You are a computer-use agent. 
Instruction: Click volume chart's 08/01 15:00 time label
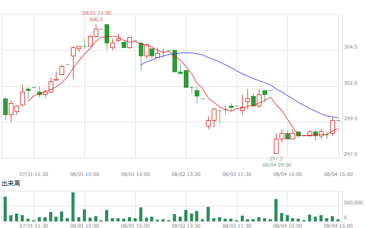pyautogui.click(x=135, y=226)
